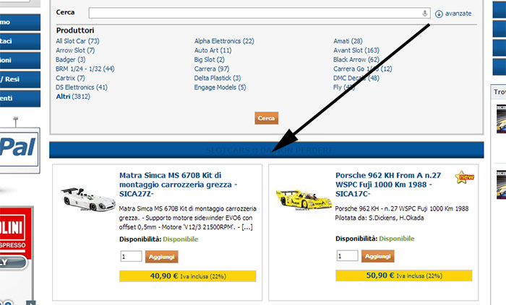The height and width of the screenshot is (305, 506).
Task: Click the avanzate down-arrow icon
Action: point(439,14)
